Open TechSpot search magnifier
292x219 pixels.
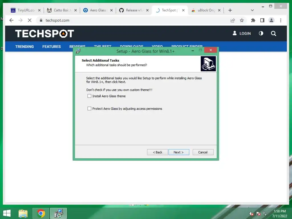[273, 33]
